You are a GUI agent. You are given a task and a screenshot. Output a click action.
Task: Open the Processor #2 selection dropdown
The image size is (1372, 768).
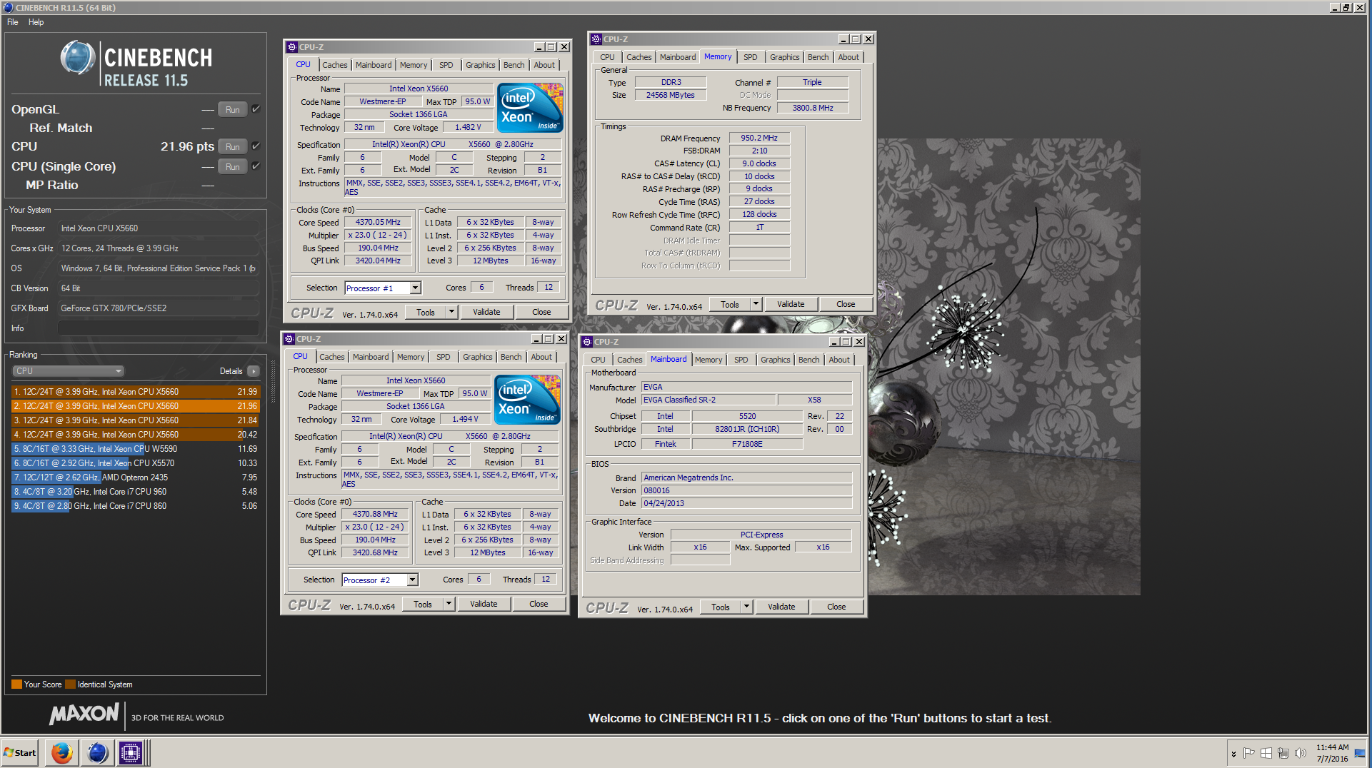pyautogui.click(x=412, y=580)
